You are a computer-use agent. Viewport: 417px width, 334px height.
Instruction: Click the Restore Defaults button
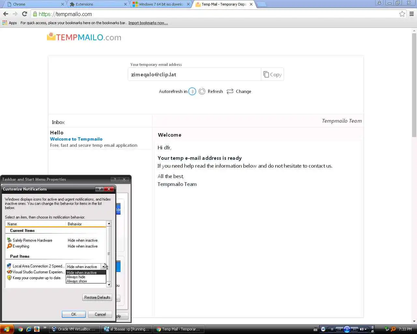pos(97,297)
